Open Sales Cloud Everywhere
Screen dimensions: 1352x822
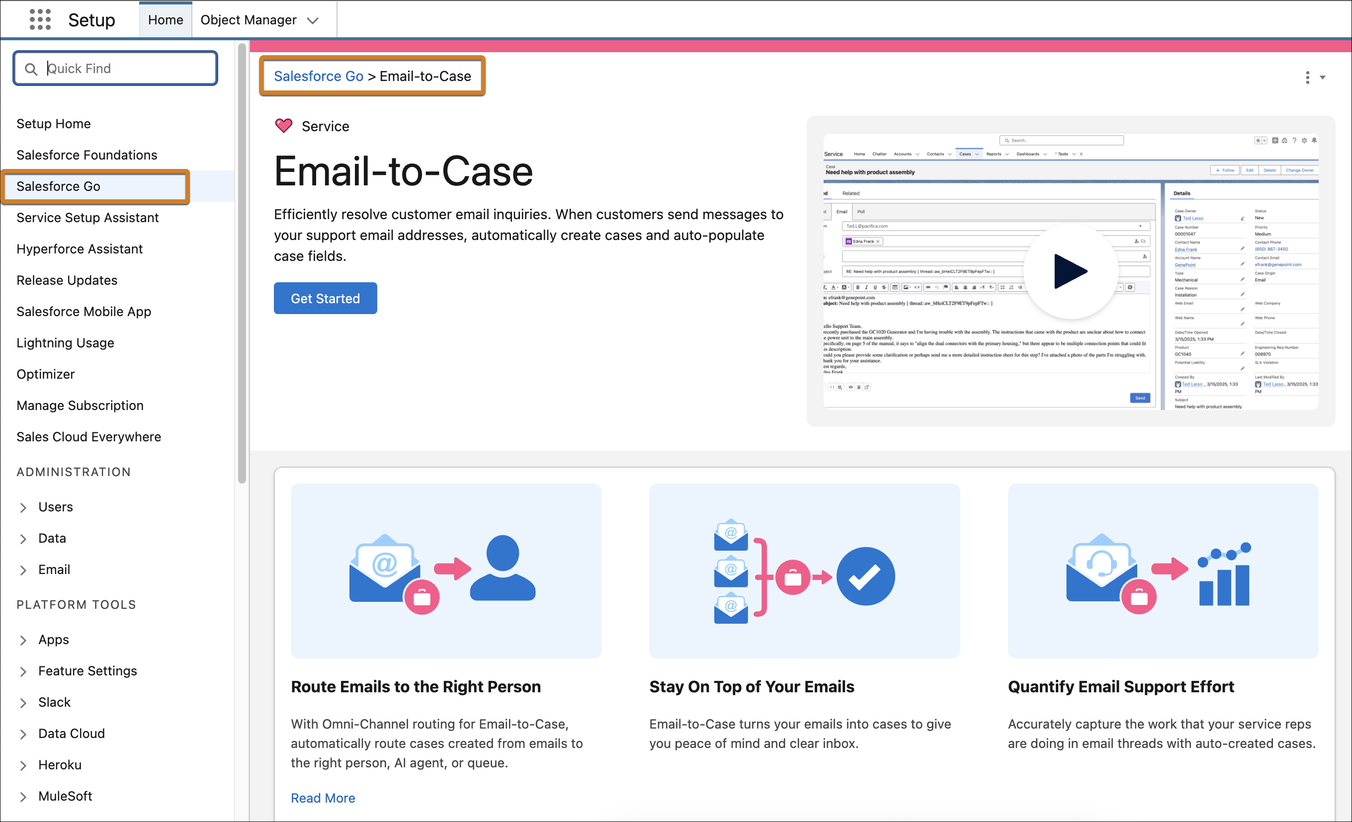pos(89,436)
